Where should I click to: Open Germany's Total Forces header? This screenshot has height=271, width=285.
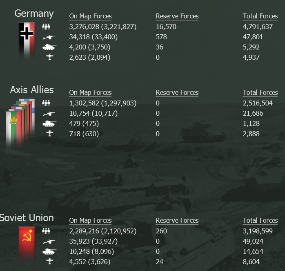point(260,16)
